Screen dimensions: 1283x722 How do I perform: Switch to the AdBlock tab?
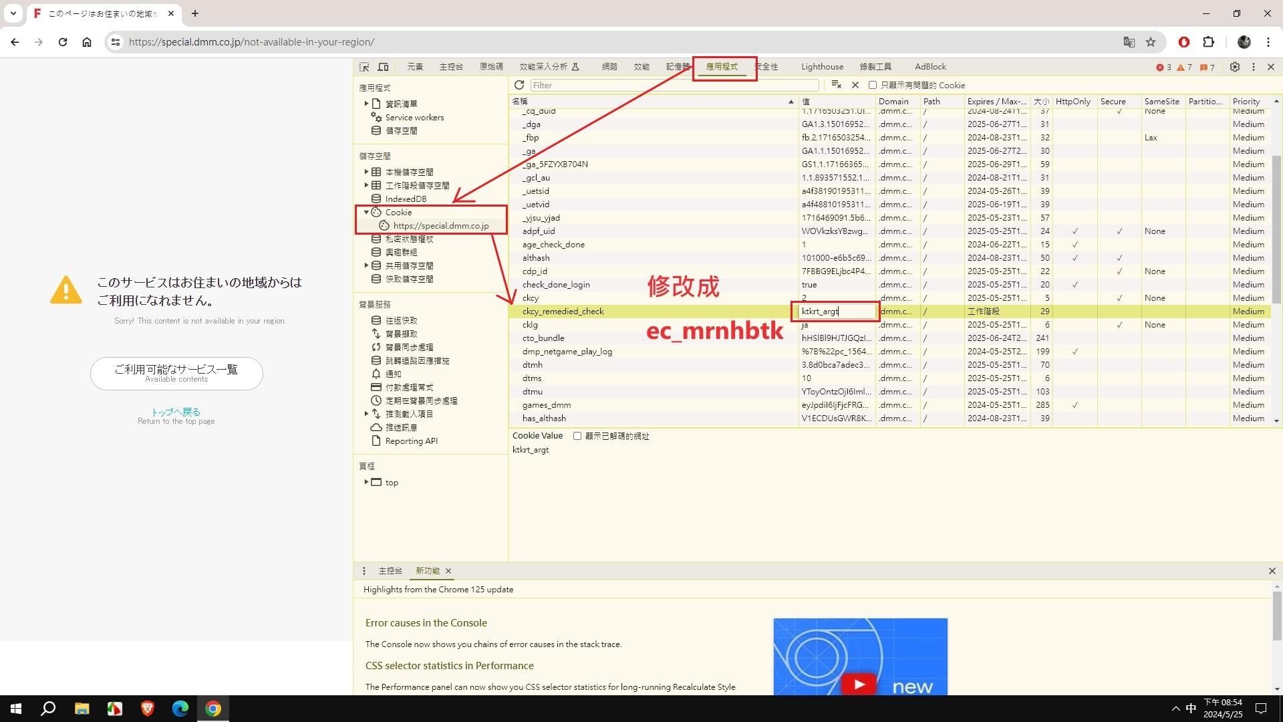coord(930,67)
